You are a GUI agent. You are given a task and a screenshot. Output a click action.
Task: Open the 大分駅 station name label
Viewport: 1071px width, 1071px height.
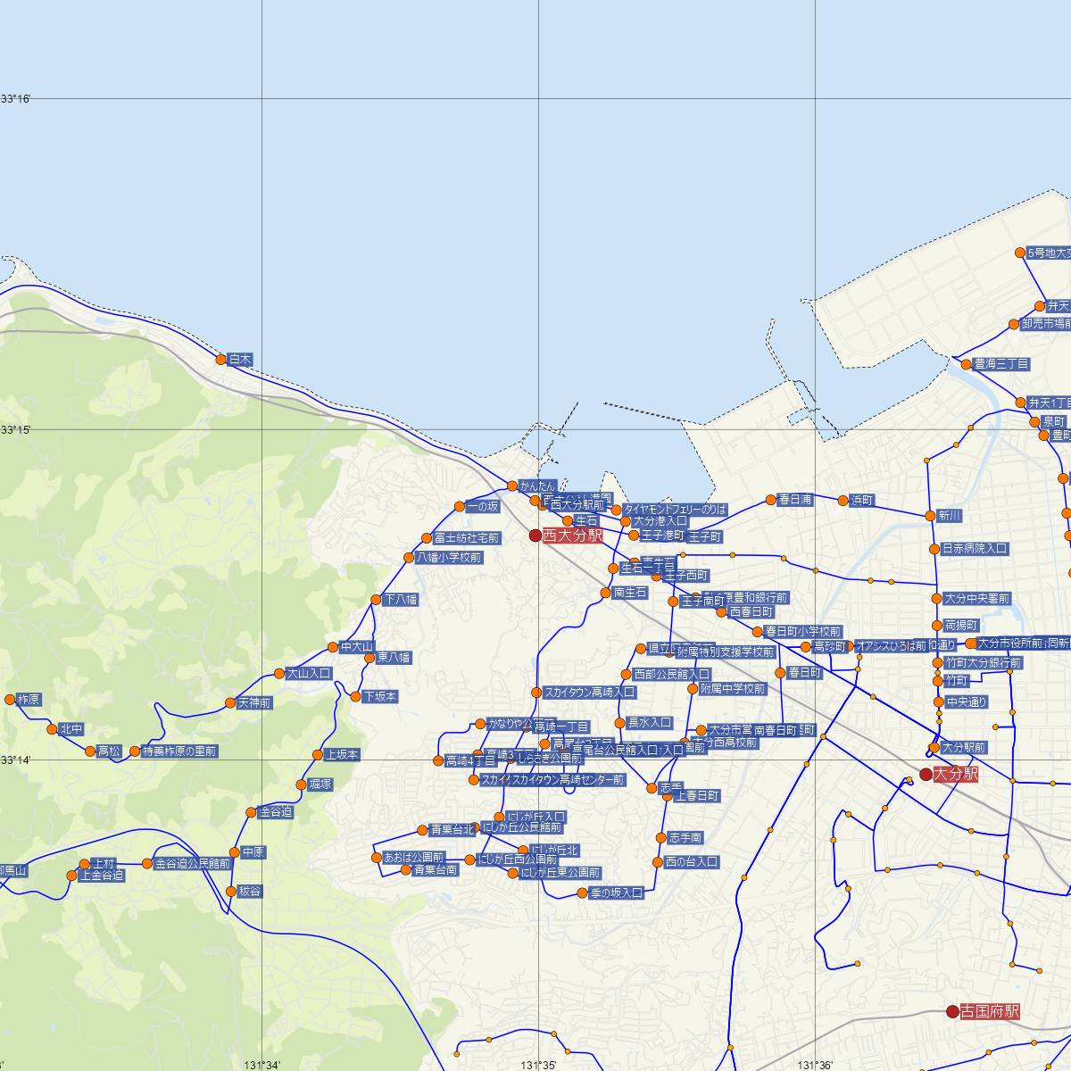pos(956,774)
